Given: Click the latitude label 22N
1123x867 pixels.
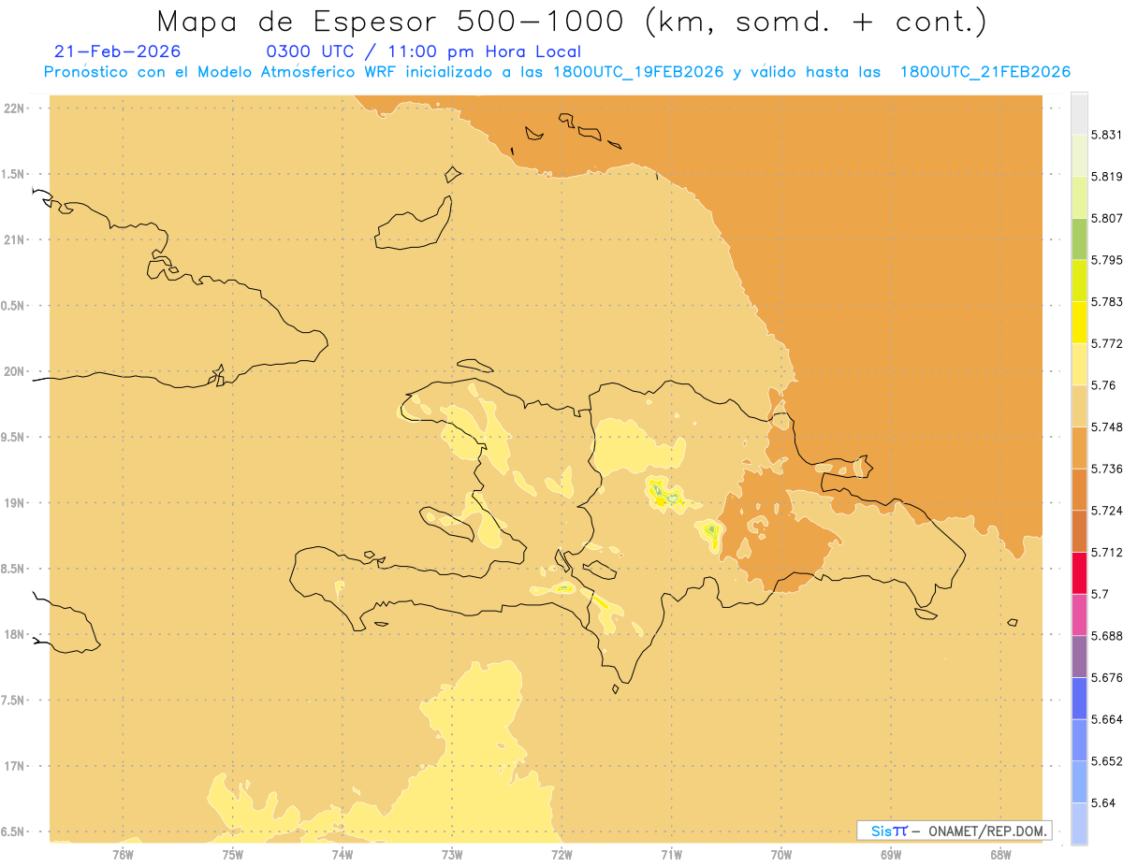Looking at the screenshot, I should [13, 108].
